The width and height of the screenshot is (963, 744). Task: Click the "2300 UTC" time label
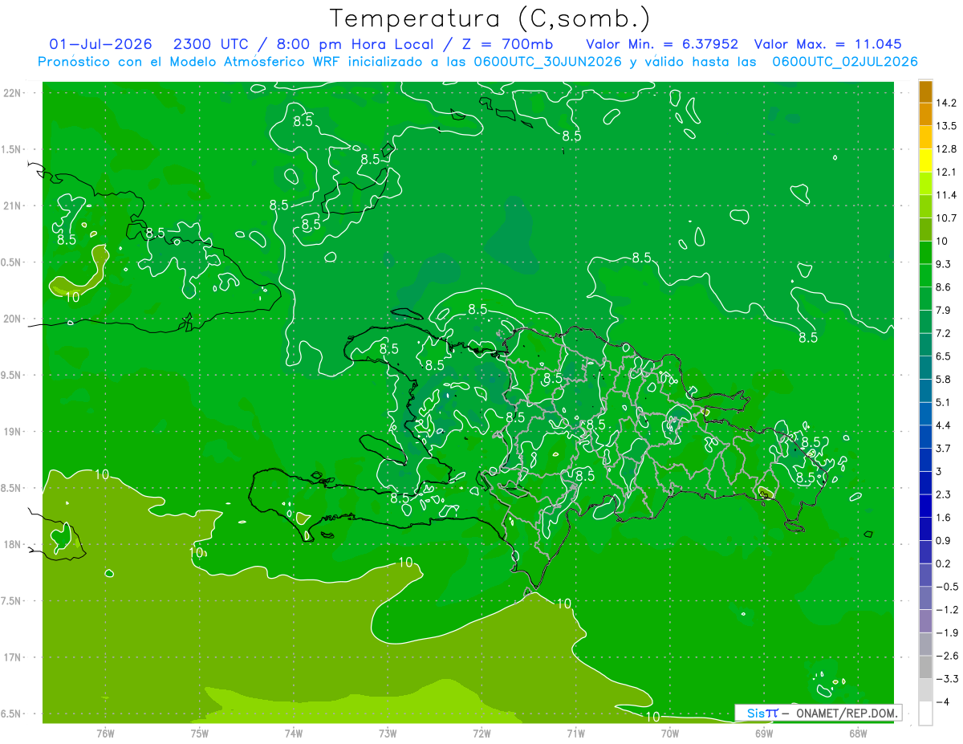(x=211, y=44)
